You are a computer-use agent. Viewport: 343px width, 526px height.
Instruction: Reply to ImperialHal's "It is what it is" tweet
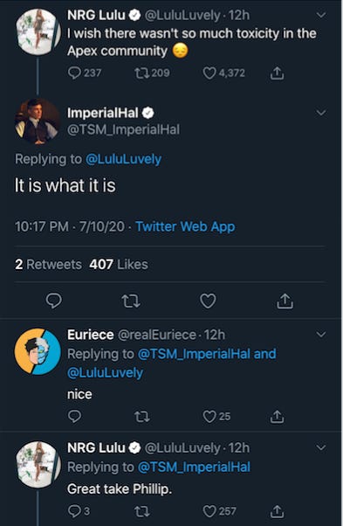53,301
